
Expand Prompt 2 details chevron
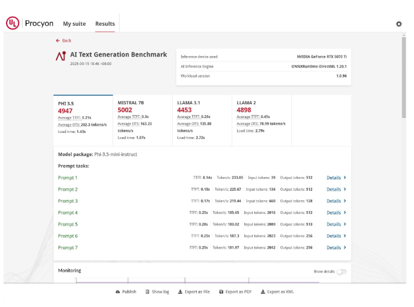pyautogui.click(x=345, y=189)
